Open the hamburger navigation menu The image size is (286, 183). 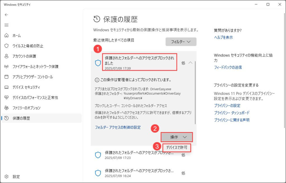[x=6, y=25]
